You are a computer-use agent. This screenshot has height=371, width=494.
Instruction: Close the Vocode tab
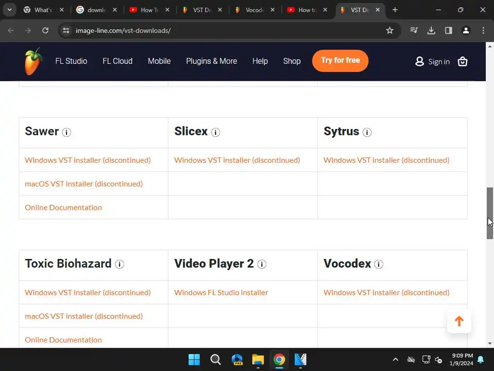pos(273,10)
